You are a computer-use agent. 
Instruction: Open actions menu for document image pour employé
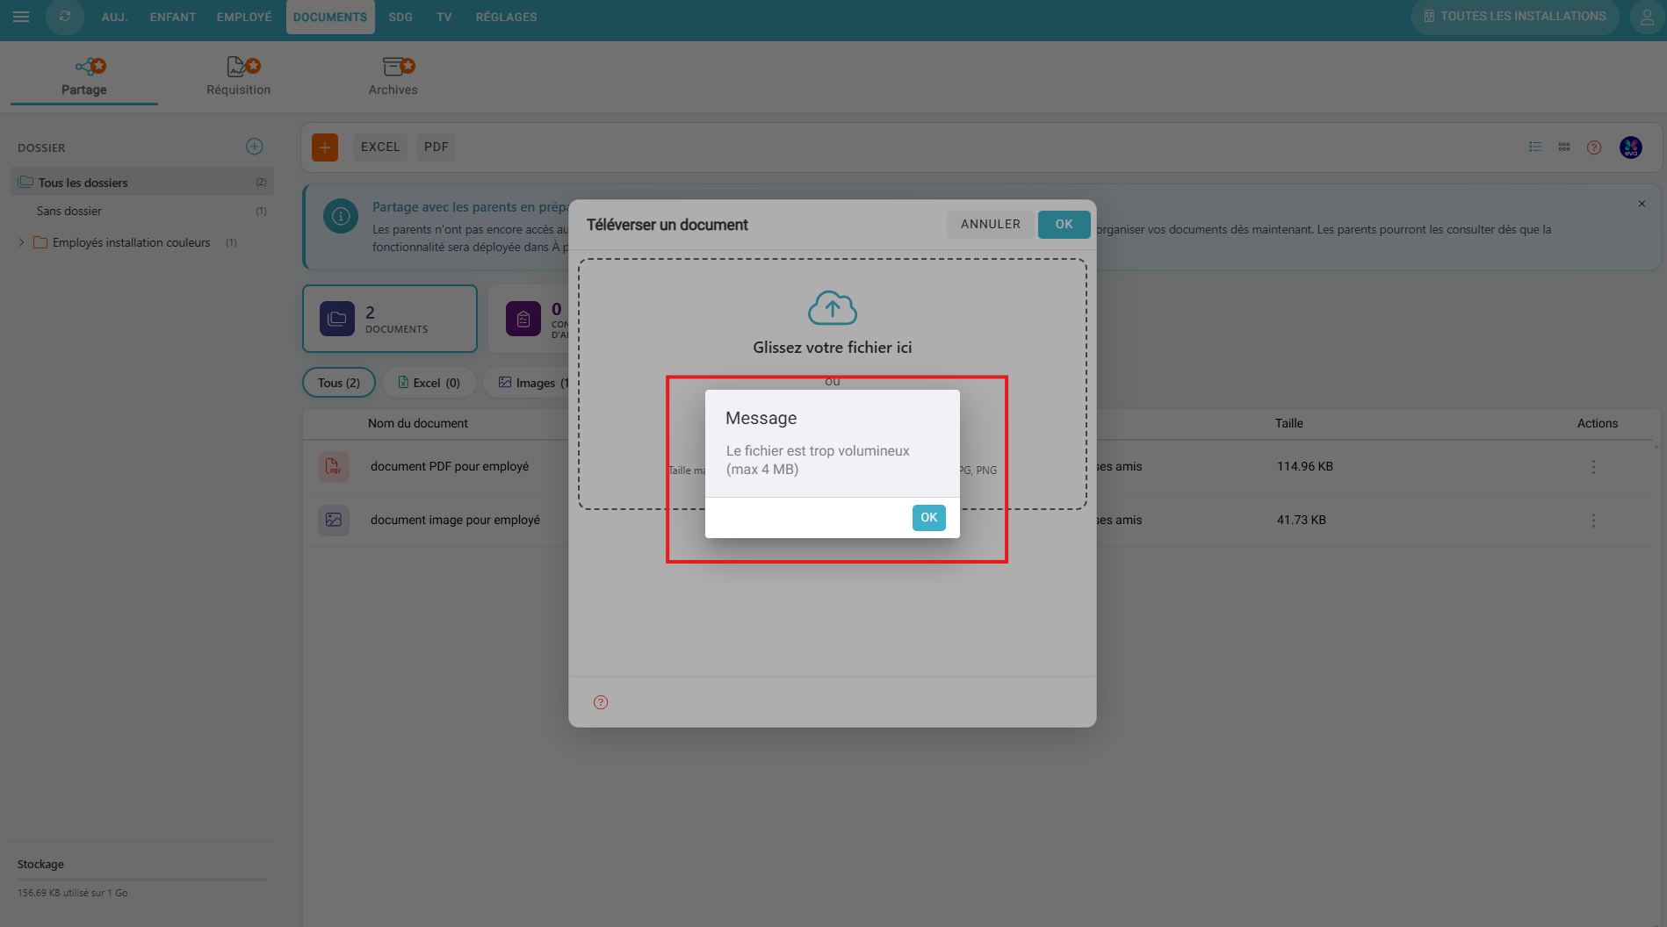click(x=1593, y=521)
